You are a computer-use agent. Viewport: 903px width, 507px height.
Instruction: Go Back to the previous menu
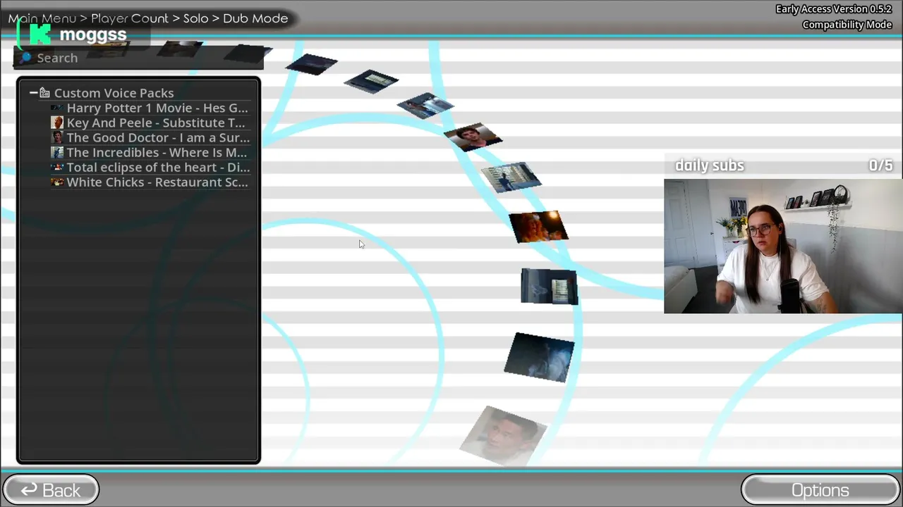51,490
